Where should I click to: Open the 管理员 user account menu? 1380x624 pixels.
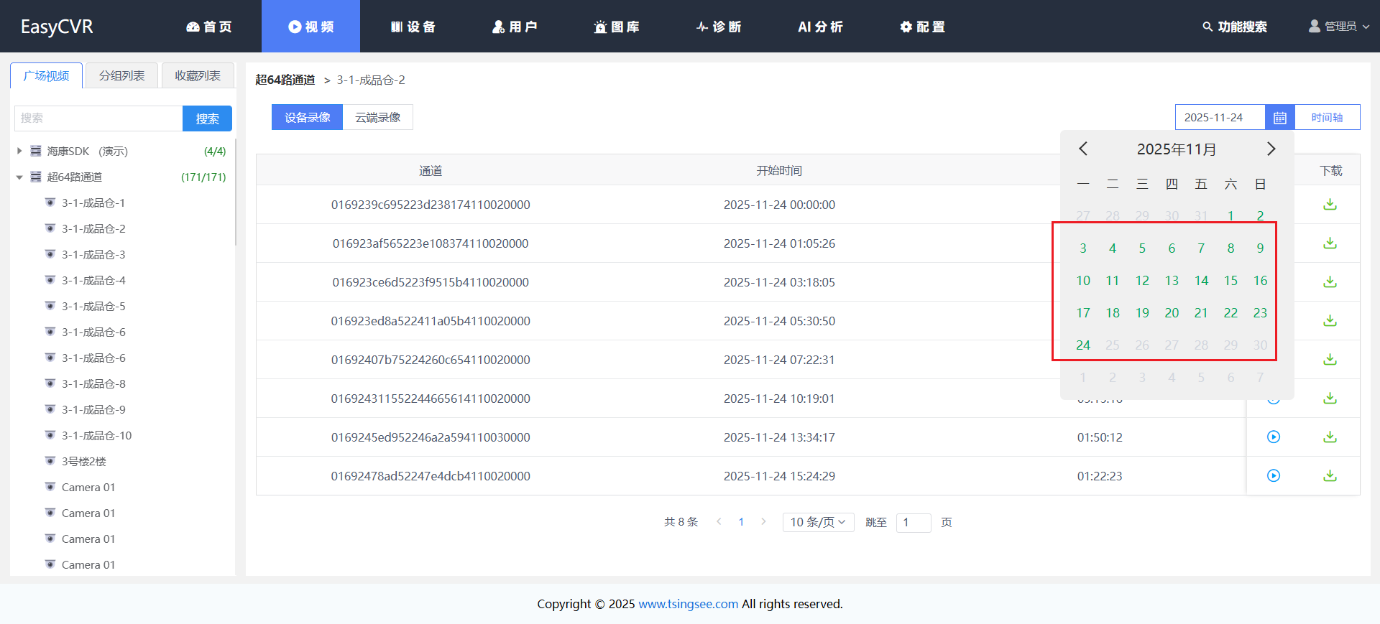[x=1338, y=27]
